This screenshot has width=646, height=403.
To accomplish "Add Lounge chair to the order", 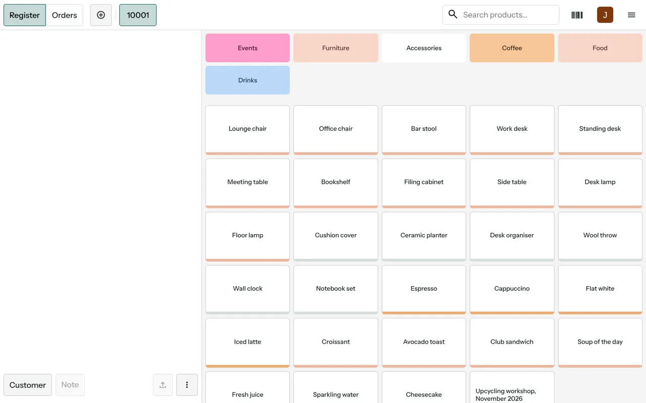I will [x=248, y=129].
